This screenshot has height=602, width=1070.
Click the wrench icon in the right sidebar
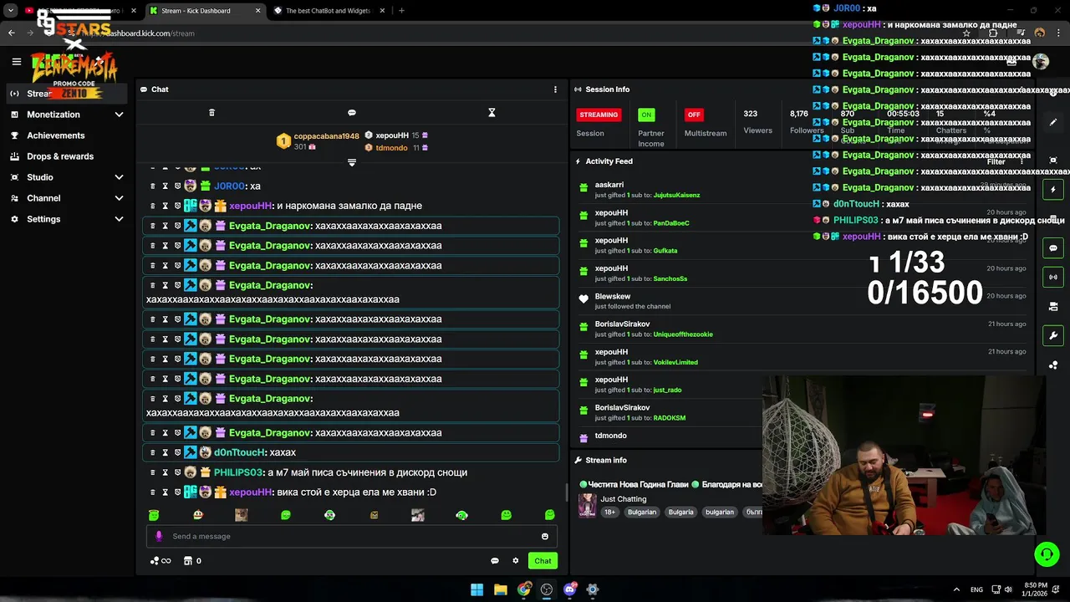point(1053,335)
